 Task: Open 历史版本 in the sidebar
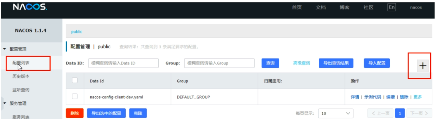click(x=21, y=76)
